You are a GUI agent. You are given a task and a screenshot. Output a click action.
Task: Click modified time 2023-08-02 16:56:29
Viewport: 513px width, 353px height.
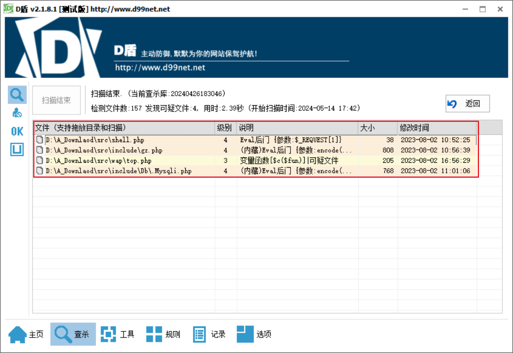435,161
